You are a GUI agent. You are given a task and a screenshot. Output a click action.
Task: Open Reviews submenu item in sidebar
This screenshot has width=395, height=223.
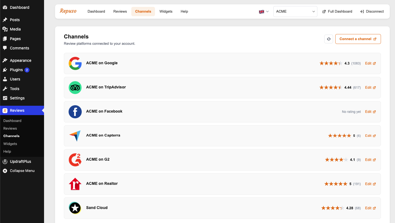(10, 128)
